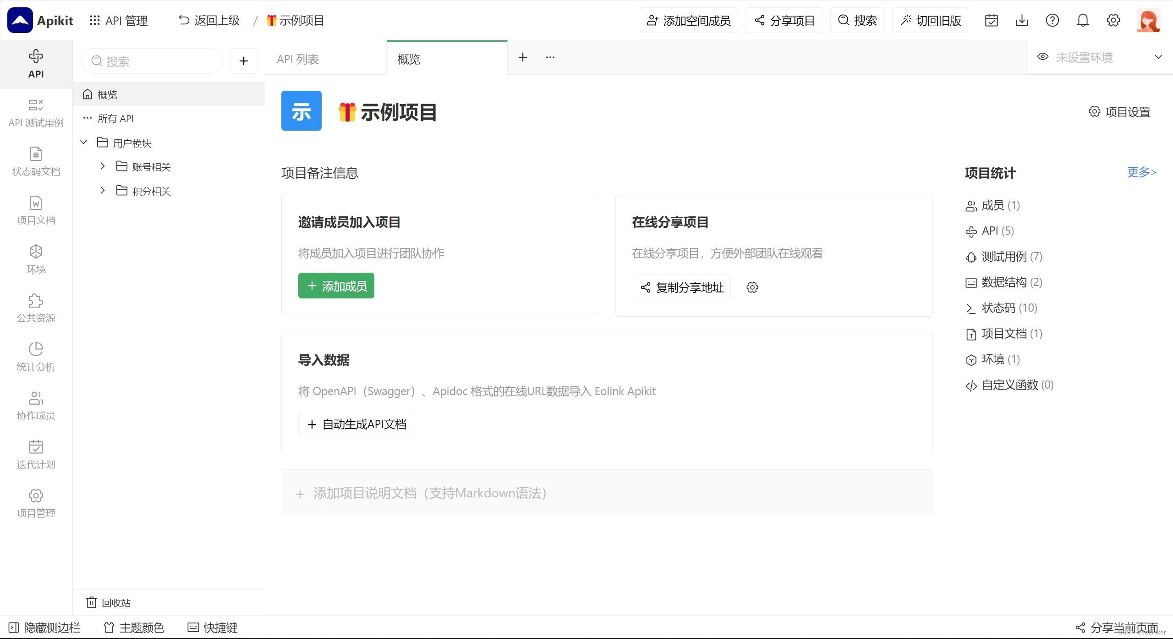Click the green 添加成员 button

(336, 286)
